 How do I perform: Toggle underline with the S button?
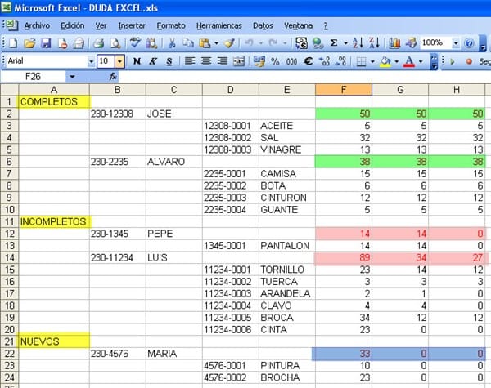(169, 61)
